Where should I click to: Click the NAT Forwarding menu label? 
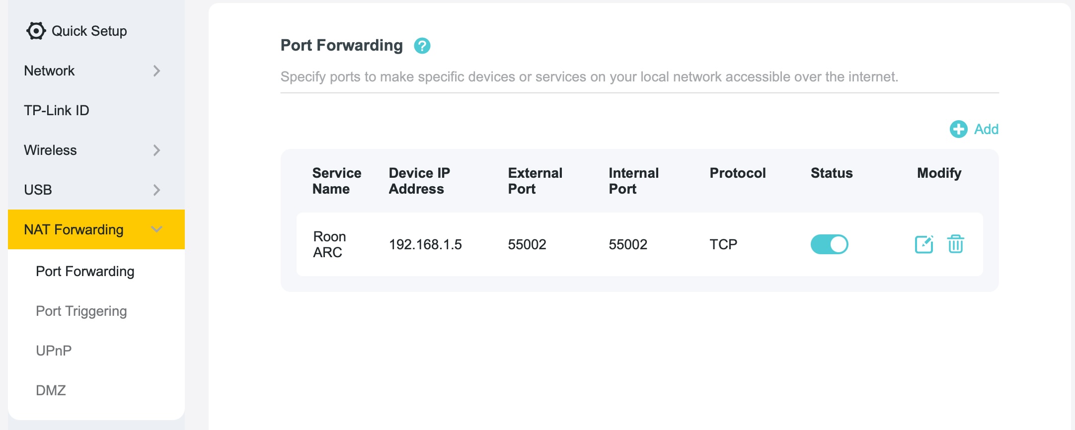point(74,229)
